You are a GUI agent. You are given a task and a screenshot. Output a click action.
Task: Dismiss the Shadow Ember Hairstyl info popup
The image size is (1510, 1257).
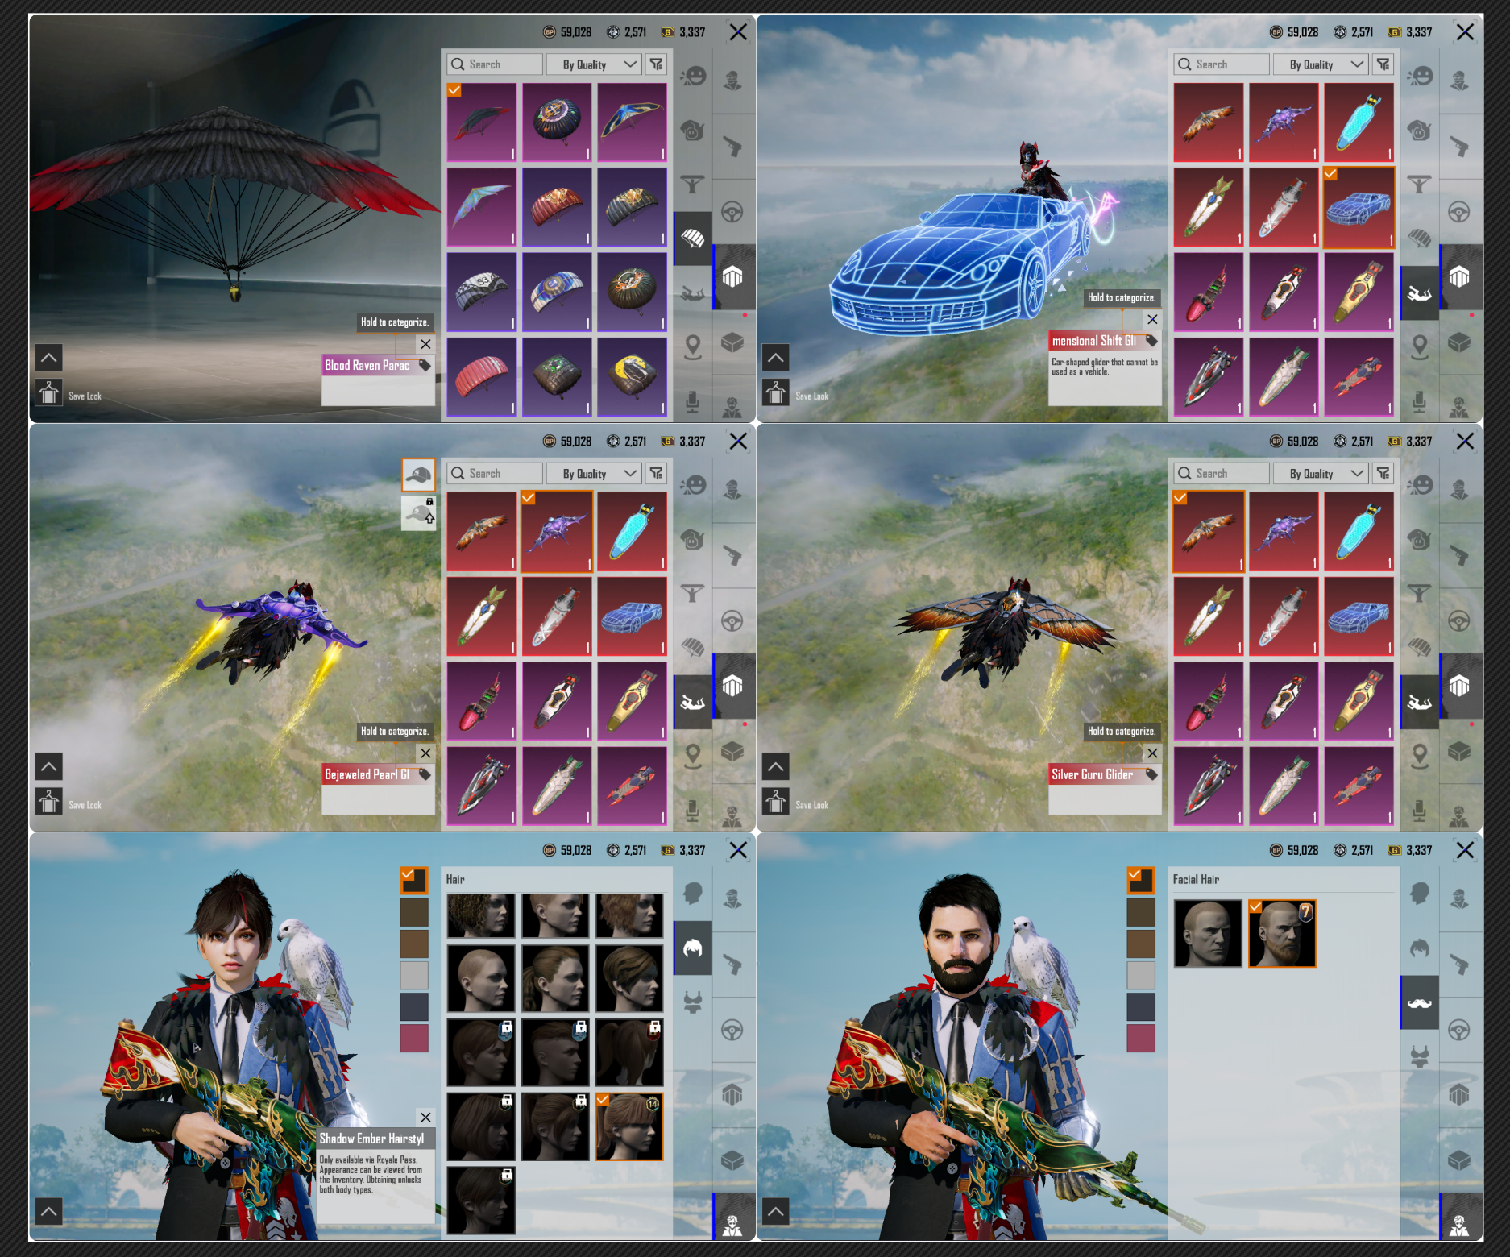pyautogui.click(x=425, y=1117)
